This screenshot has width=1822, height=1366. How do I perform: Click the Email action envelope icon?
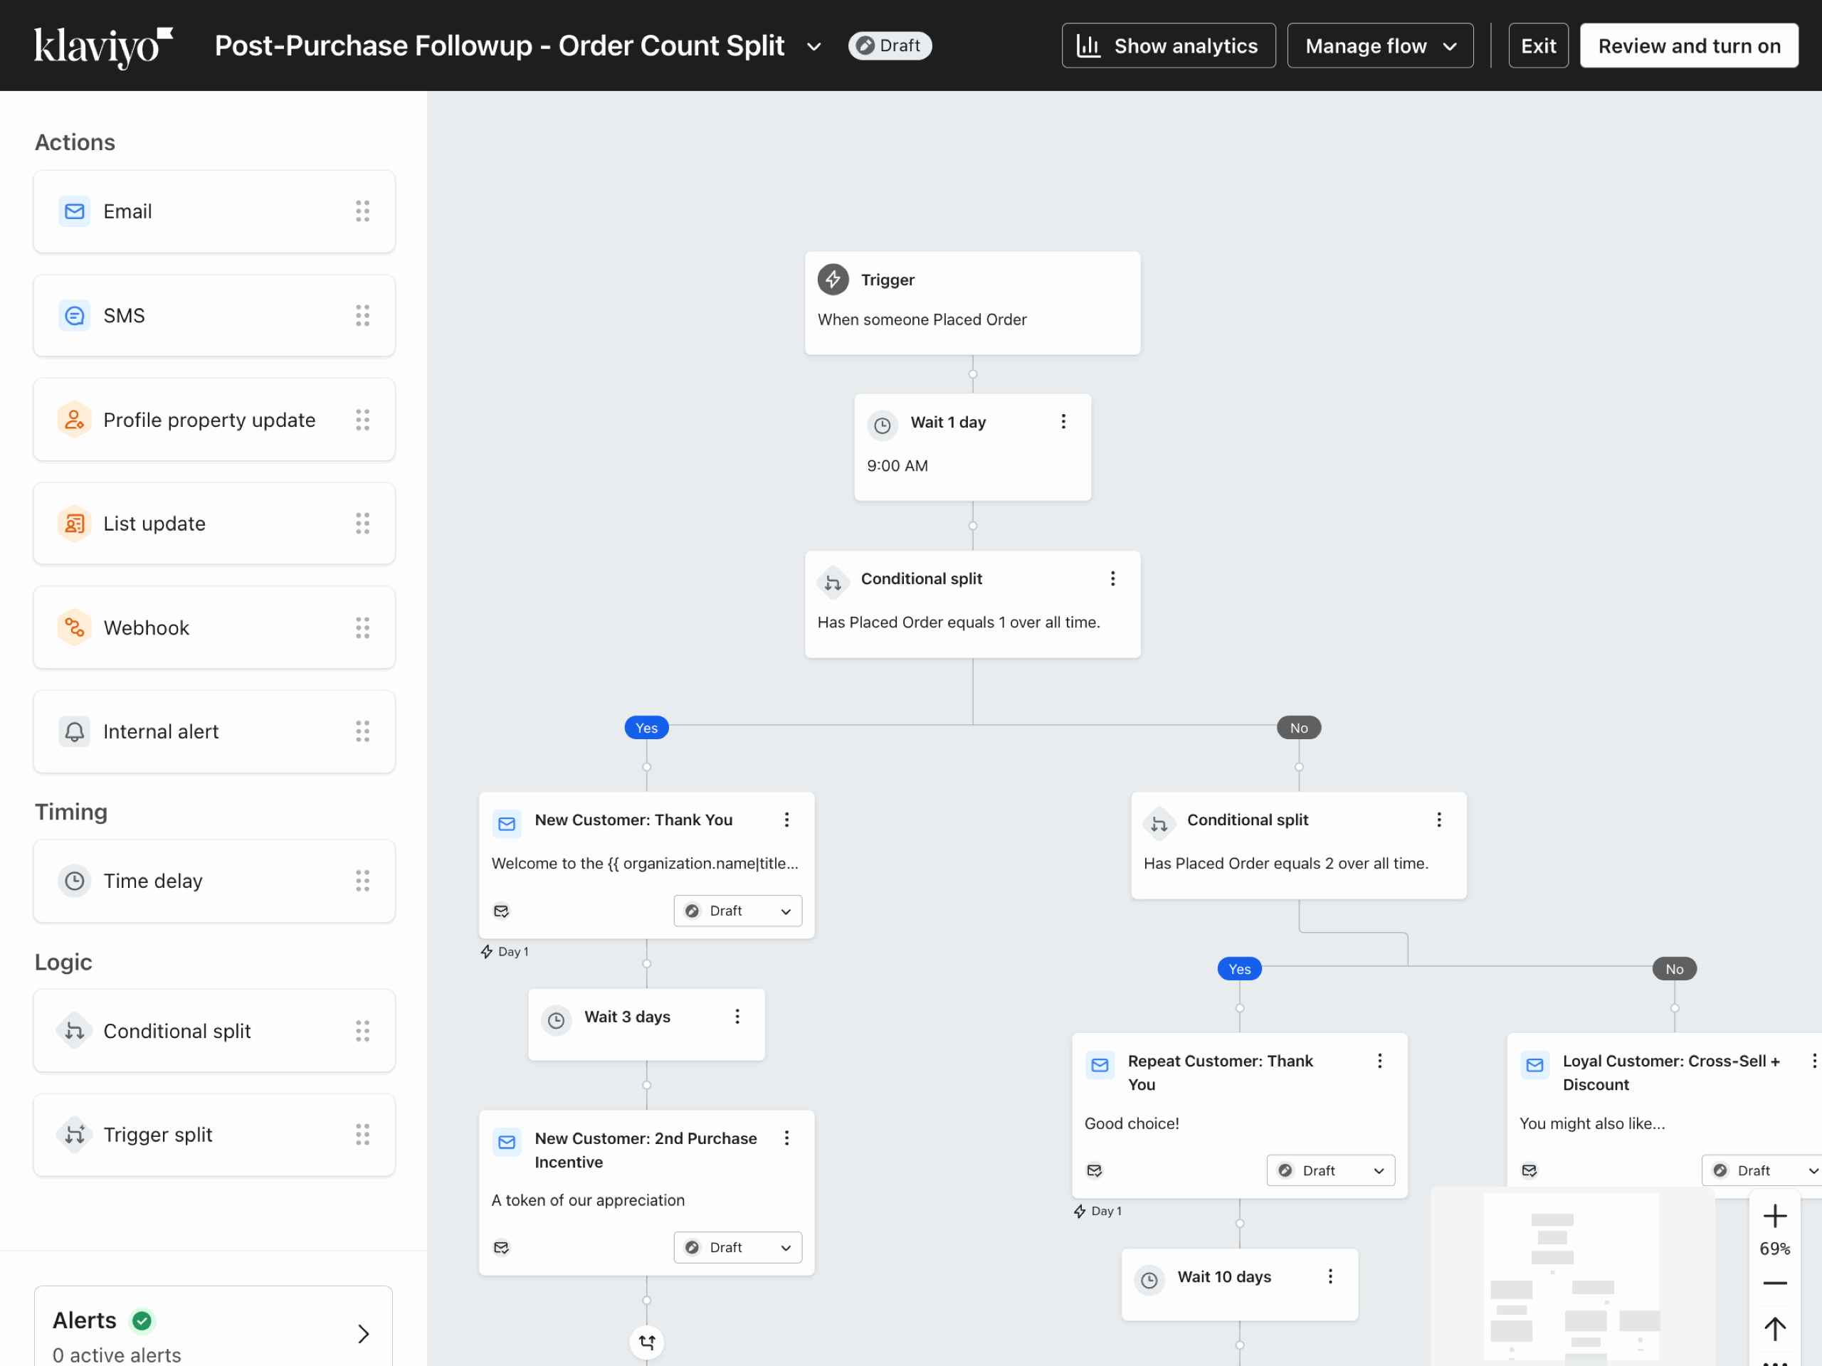74,211
